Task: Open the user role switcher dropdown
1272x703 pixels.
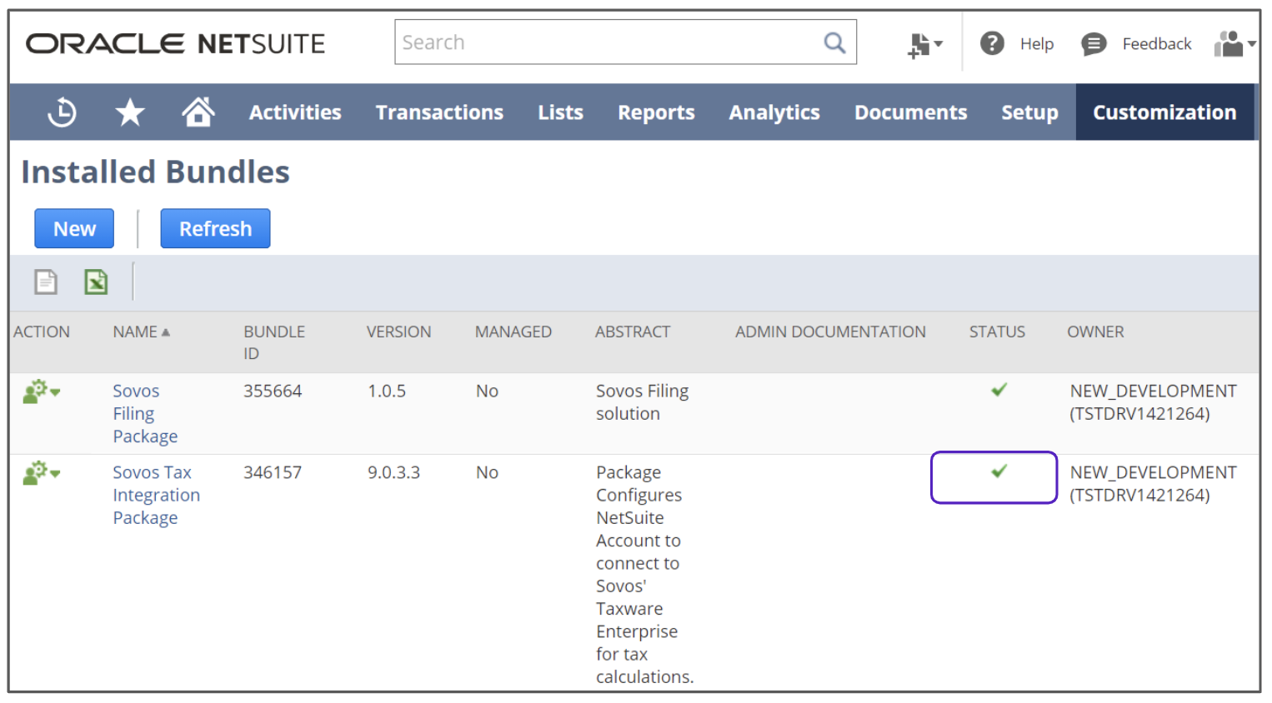Action: 1234,44
